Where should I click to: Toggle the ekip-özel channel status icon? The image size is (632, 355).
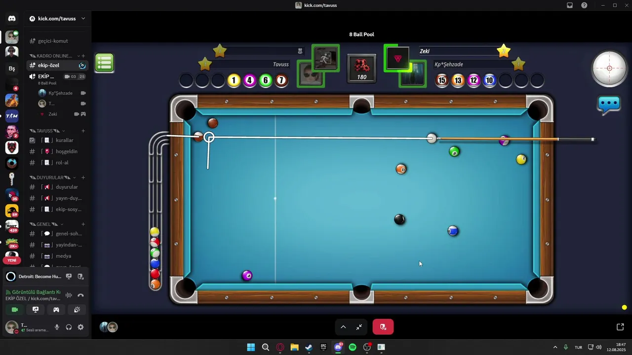pyautogui.click(x=82, y=65)
